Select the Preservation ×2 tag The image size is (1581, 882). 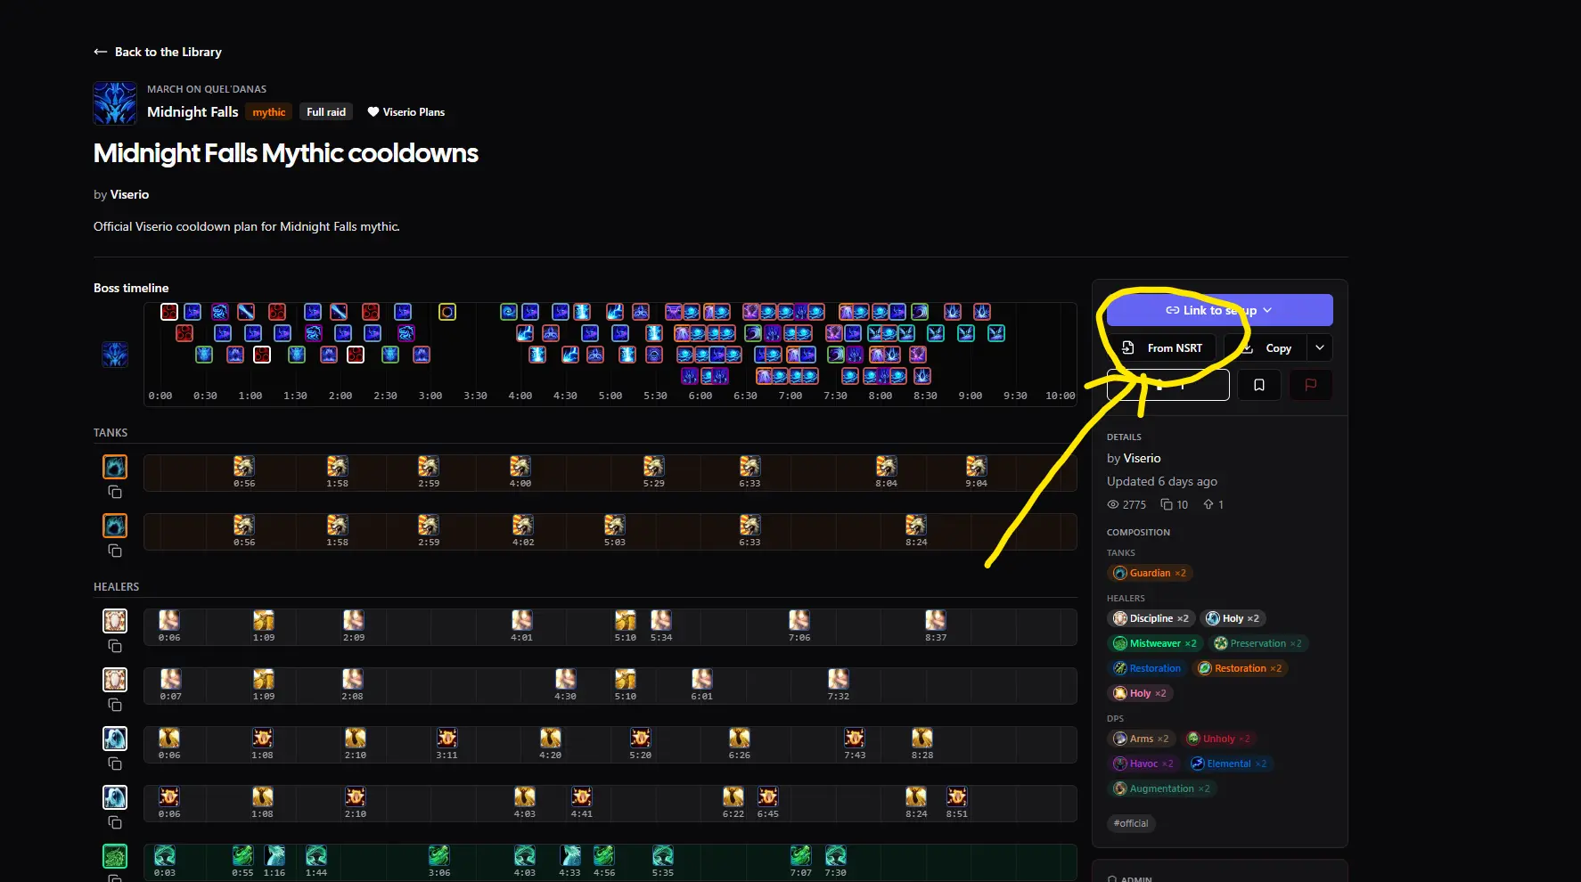pos(1257,643)
